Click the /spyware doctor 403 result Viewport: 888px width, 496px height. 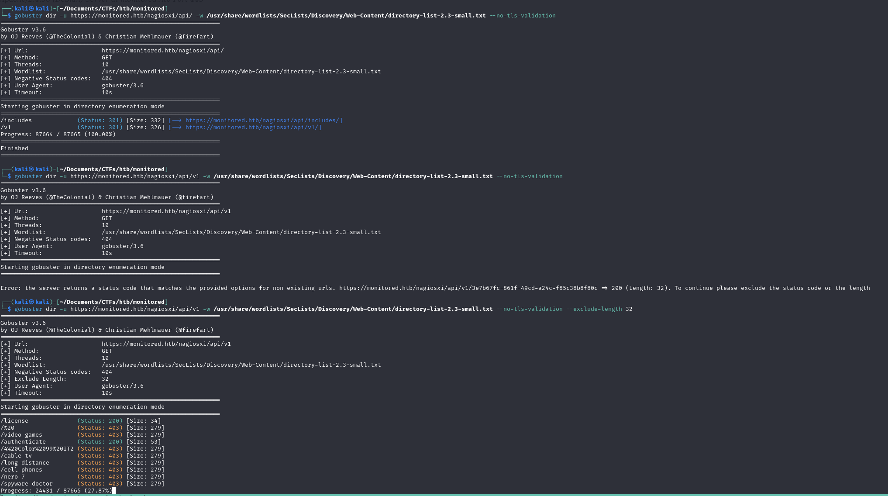pos(83,484)
